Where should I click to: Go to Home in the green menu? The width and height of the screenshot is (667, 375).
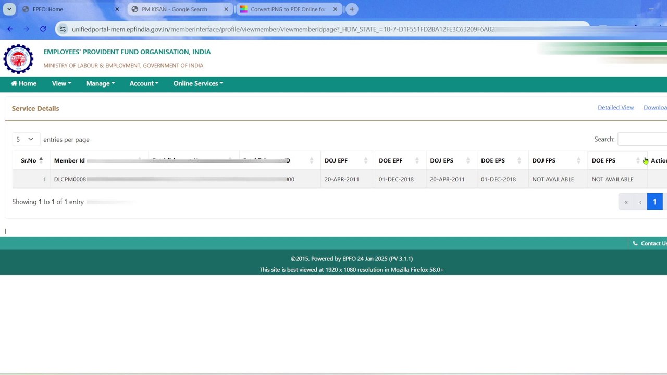point(24,83)
